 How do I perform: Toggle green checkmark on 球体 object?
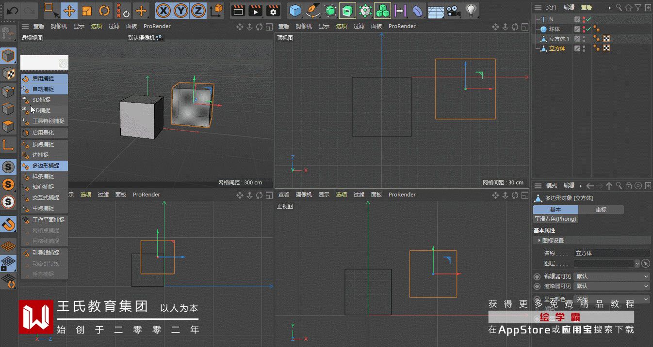tap(588, 29)
